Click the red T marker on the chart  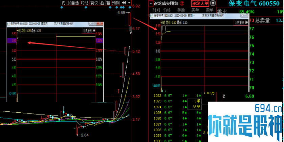pos(118,91)
